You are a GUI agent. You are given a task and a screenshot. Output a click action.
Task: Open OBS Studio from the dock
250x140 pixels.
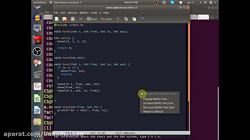[x=37, y=52]
